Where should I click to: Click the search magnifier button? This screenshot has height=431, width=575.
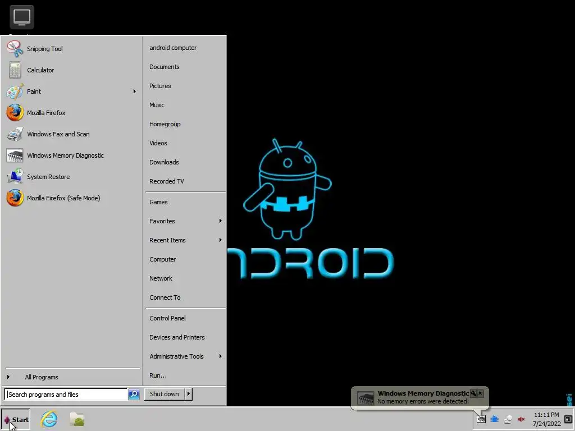click(134, 395)
